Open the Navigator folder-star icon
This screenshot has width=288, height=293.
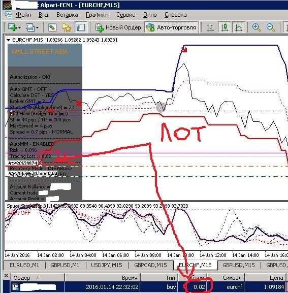tap(67, 27)
